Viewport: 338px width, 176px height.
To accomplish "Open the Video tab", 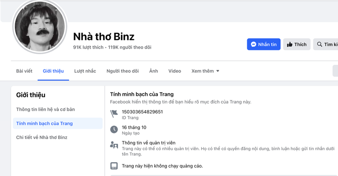I will [175, 71].
